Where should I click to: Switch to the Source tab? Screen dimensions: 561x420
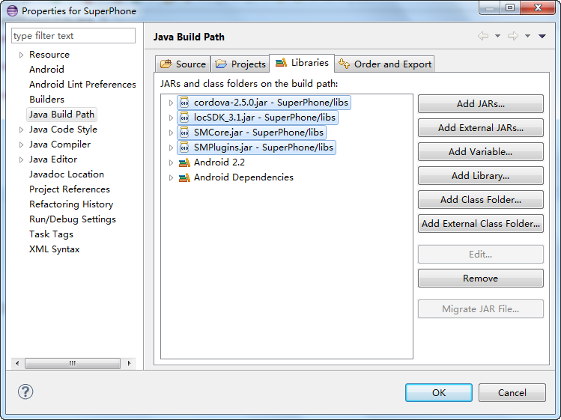183,64
